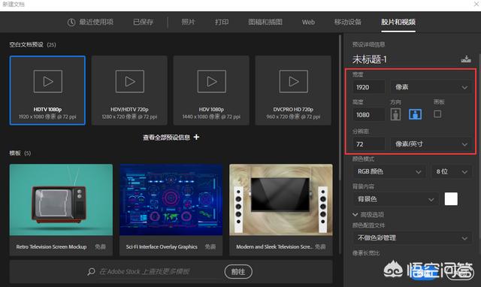Switch to the Mobile tab
Screen dimensions: 481x287
point(347,22)
